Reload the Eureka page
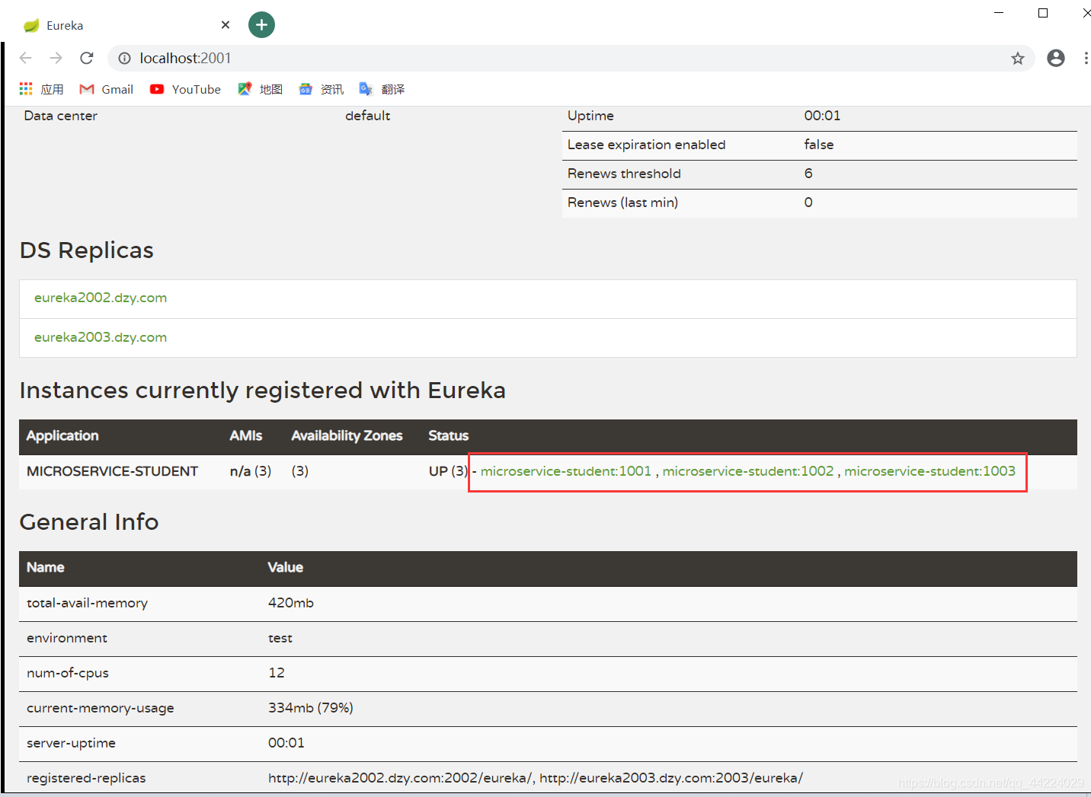Image resolution: width=1091 pixels, height=797 pixels. coord(87,58)
